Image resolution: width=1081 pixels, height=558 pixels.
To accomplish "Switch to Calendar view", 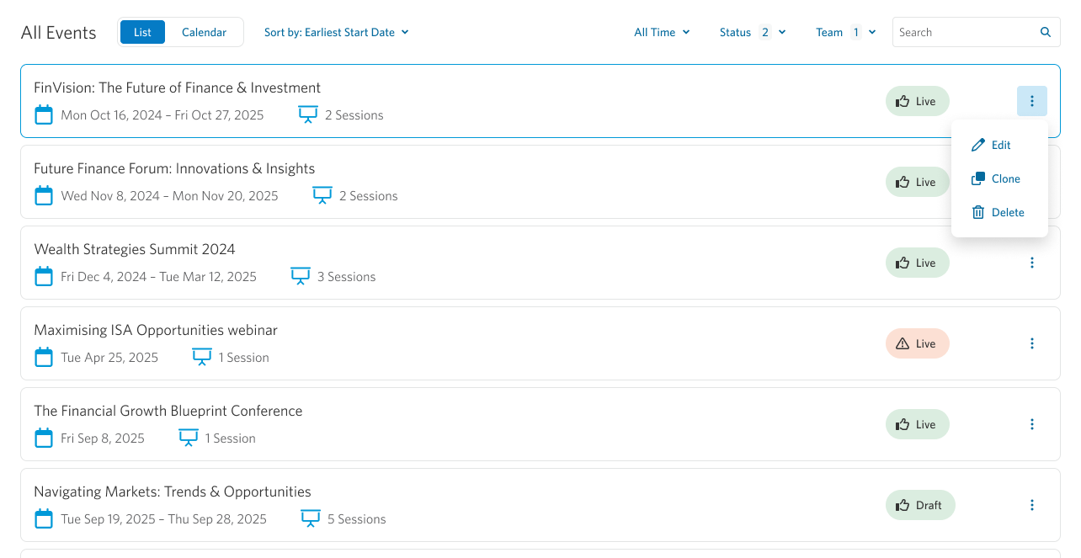I will pos(204,32).
